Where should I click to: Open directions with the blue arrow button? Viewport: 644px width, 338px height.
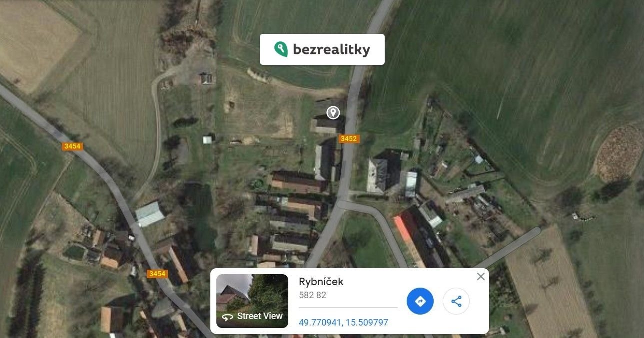(x=420, y=301)
